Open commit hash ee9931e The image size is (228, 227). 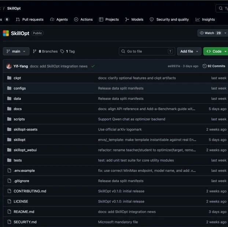[174, 66]
